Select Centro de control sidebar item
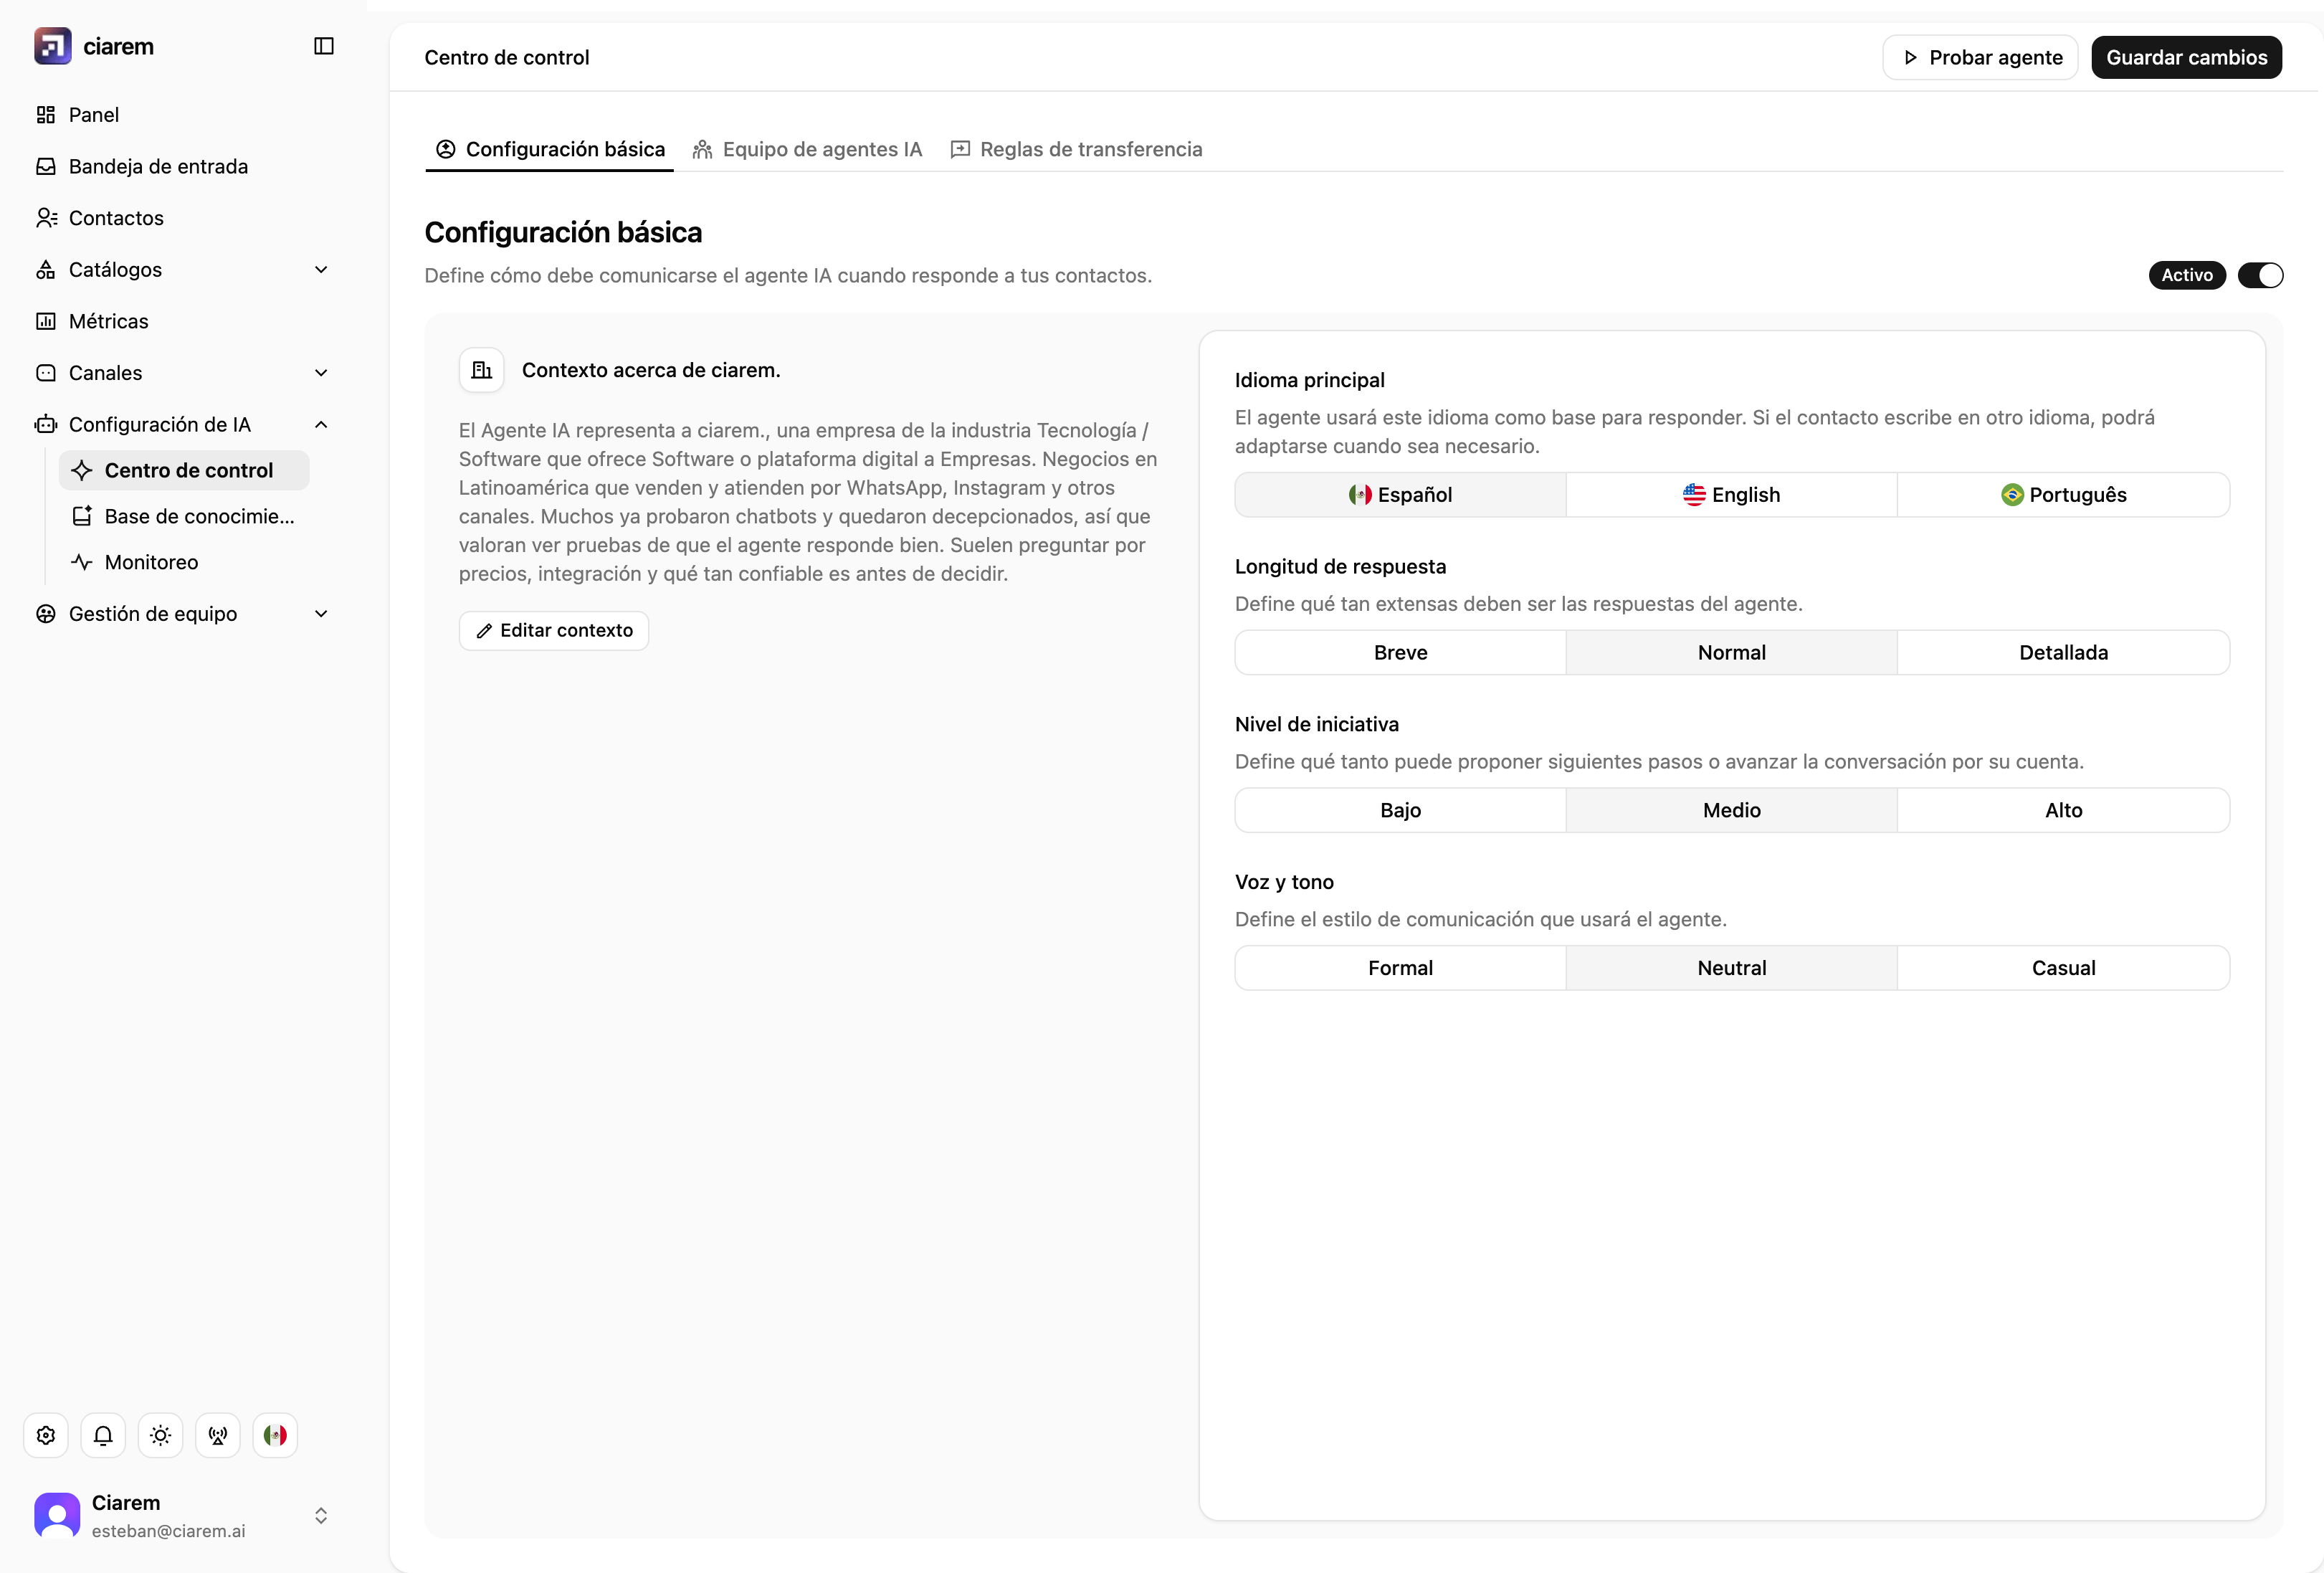Screen dimensions: 2324x1573 tap(184, 470)
